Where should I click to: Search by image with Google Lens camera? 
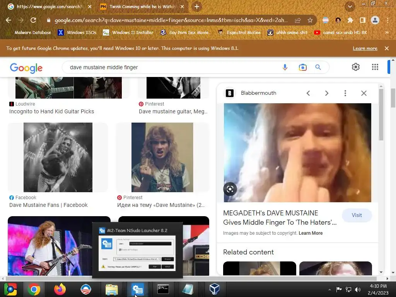[x=302, y=67]
